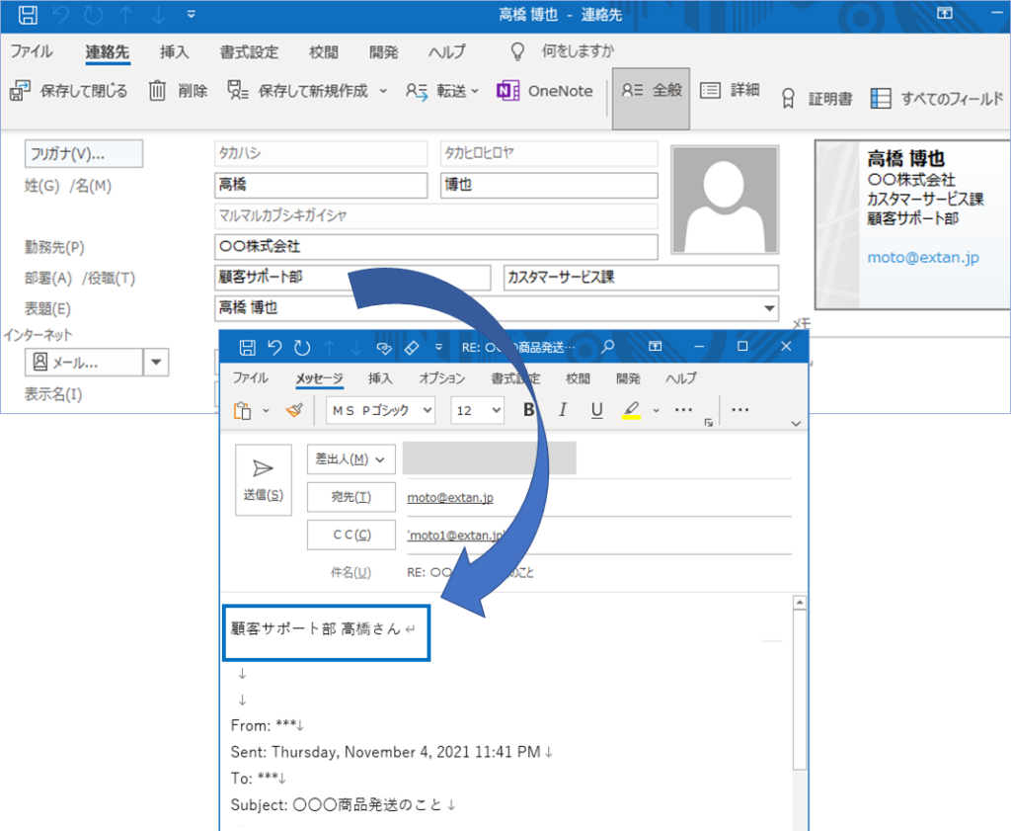Apply italic formatting in the message toolbar
The width and height of the screenshot is (1011, 831).
pyautogui.click(x=561, y=410)
